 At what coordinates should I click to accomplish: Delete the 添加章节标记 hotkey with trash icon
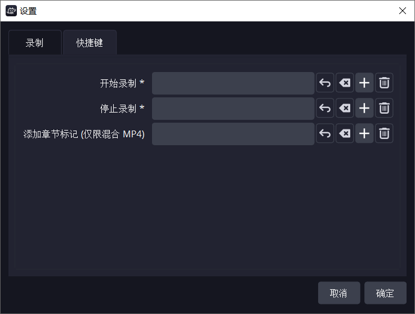[x=384, y=133]
